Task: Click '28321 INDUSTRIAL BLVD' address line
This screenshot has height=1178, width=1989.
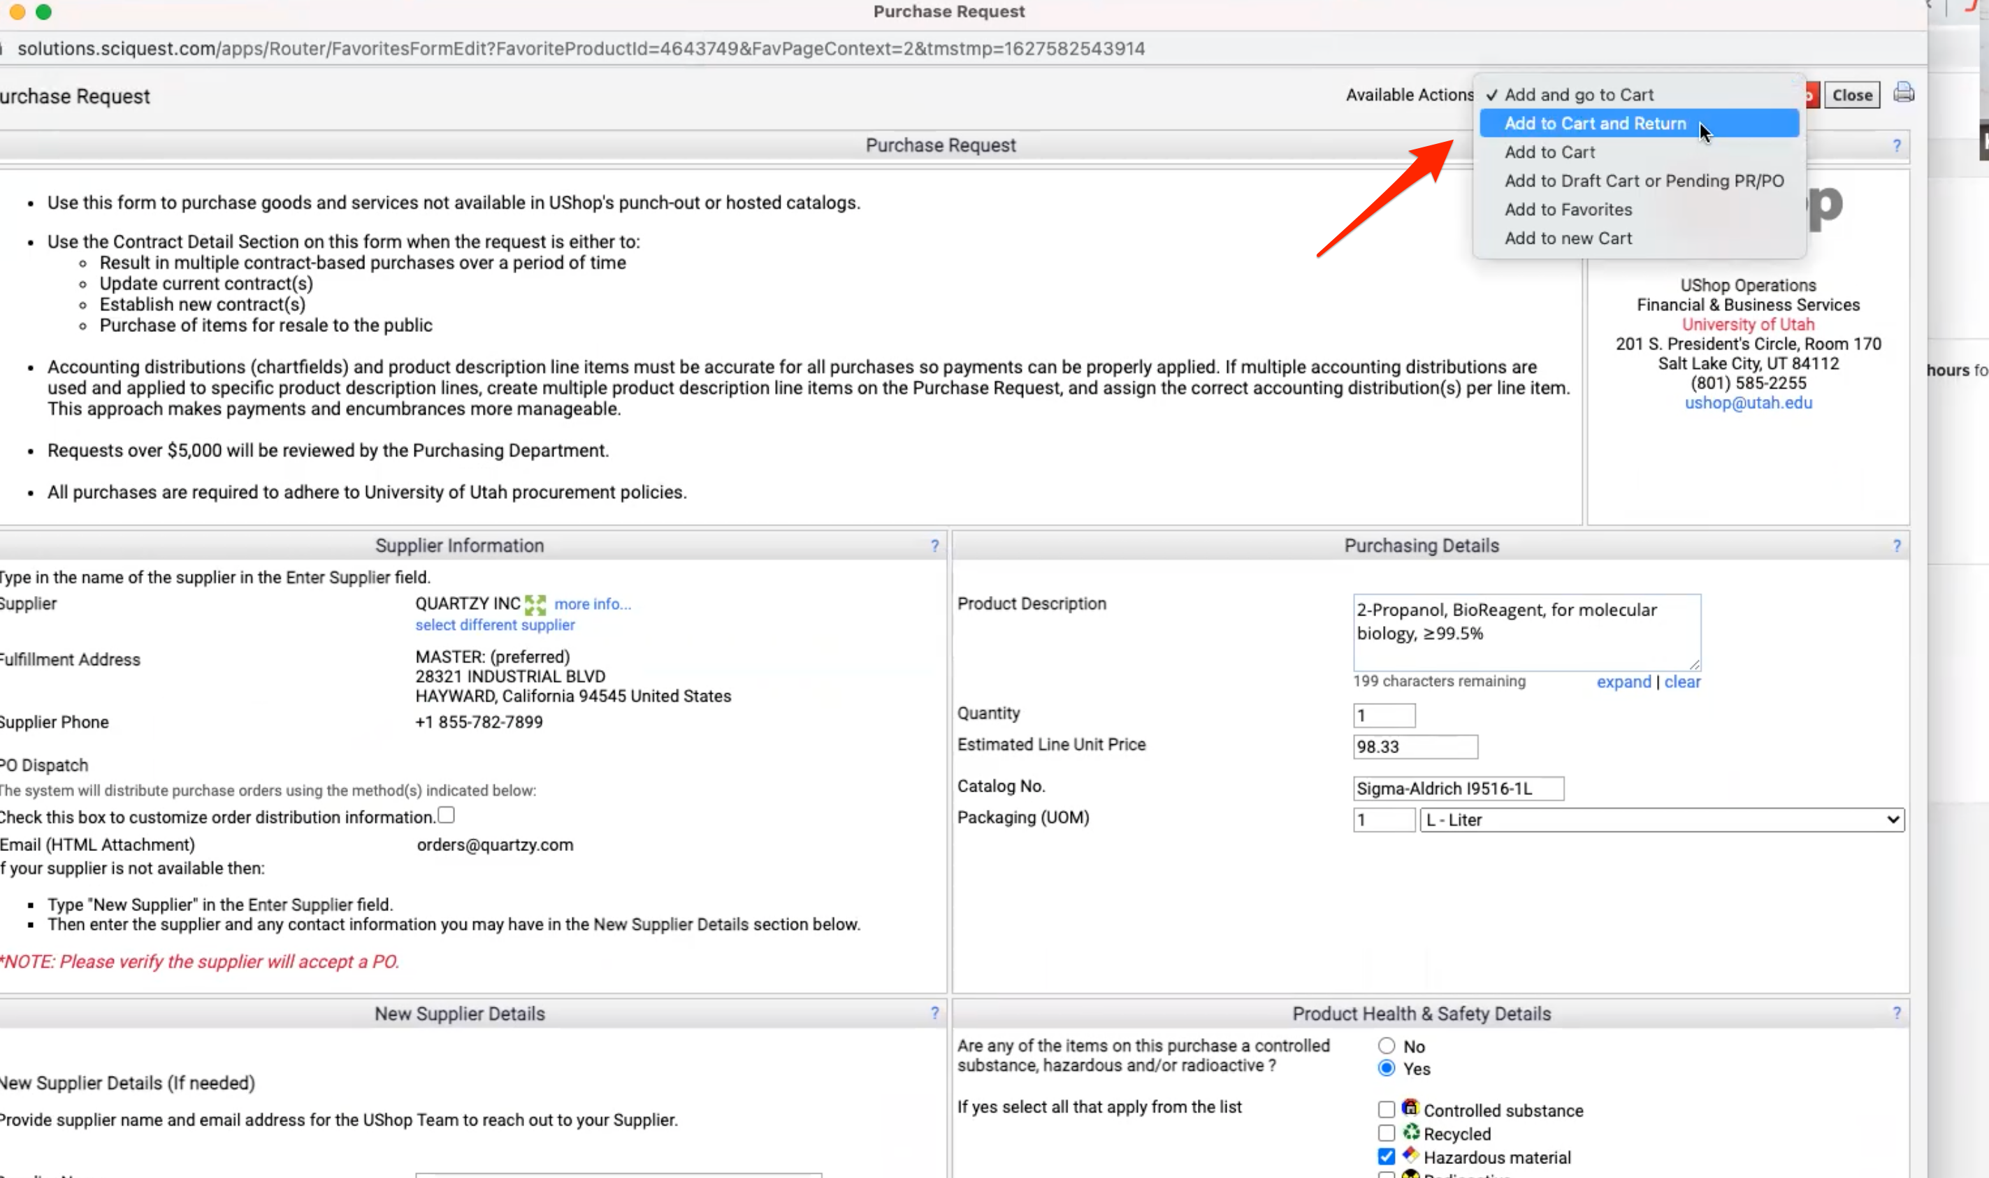Action: point(509,677)
